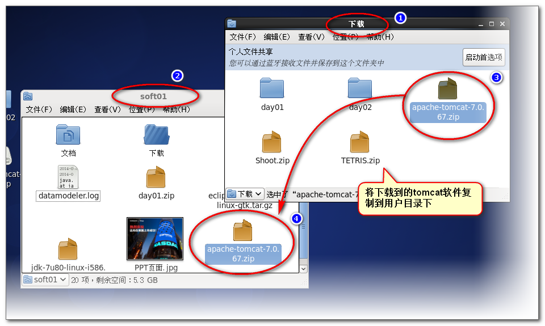Click the 启动首选项 button
Image resolution: width=545 pixels, height=326 pixels.
tap(484, 57)
